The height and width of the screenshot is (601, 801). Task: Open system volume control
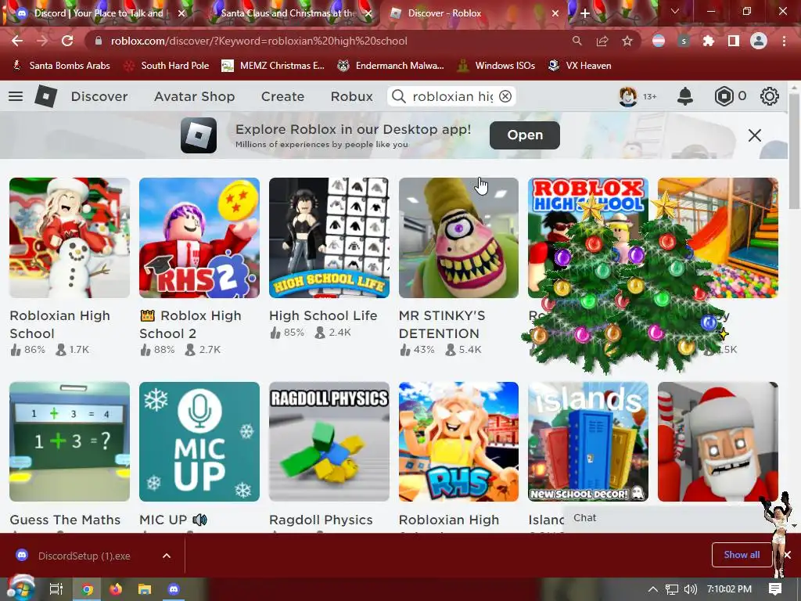click(x=690, y=589)
